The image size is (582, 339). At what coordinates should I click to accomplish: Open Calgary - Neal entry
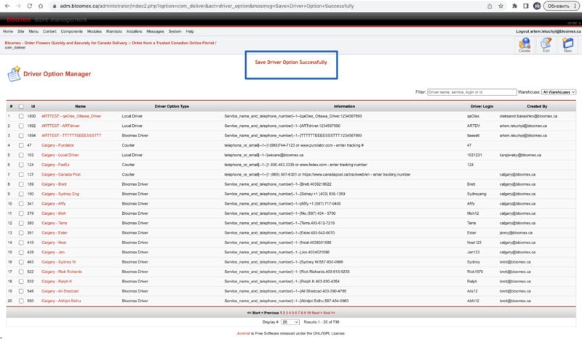pyautogui.click(x=54, y=242)
